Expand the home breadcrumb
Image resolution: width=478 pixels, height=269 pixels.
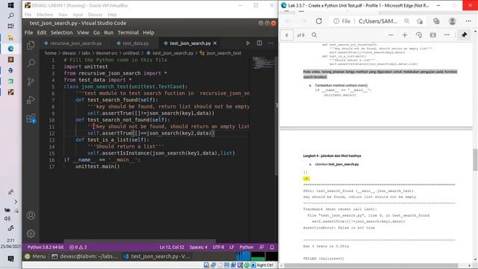(x=51, y=53)
